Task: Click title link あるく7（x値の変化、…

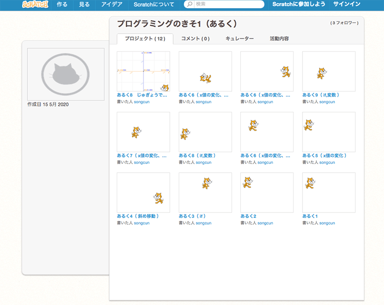Action: pos(142,155)
